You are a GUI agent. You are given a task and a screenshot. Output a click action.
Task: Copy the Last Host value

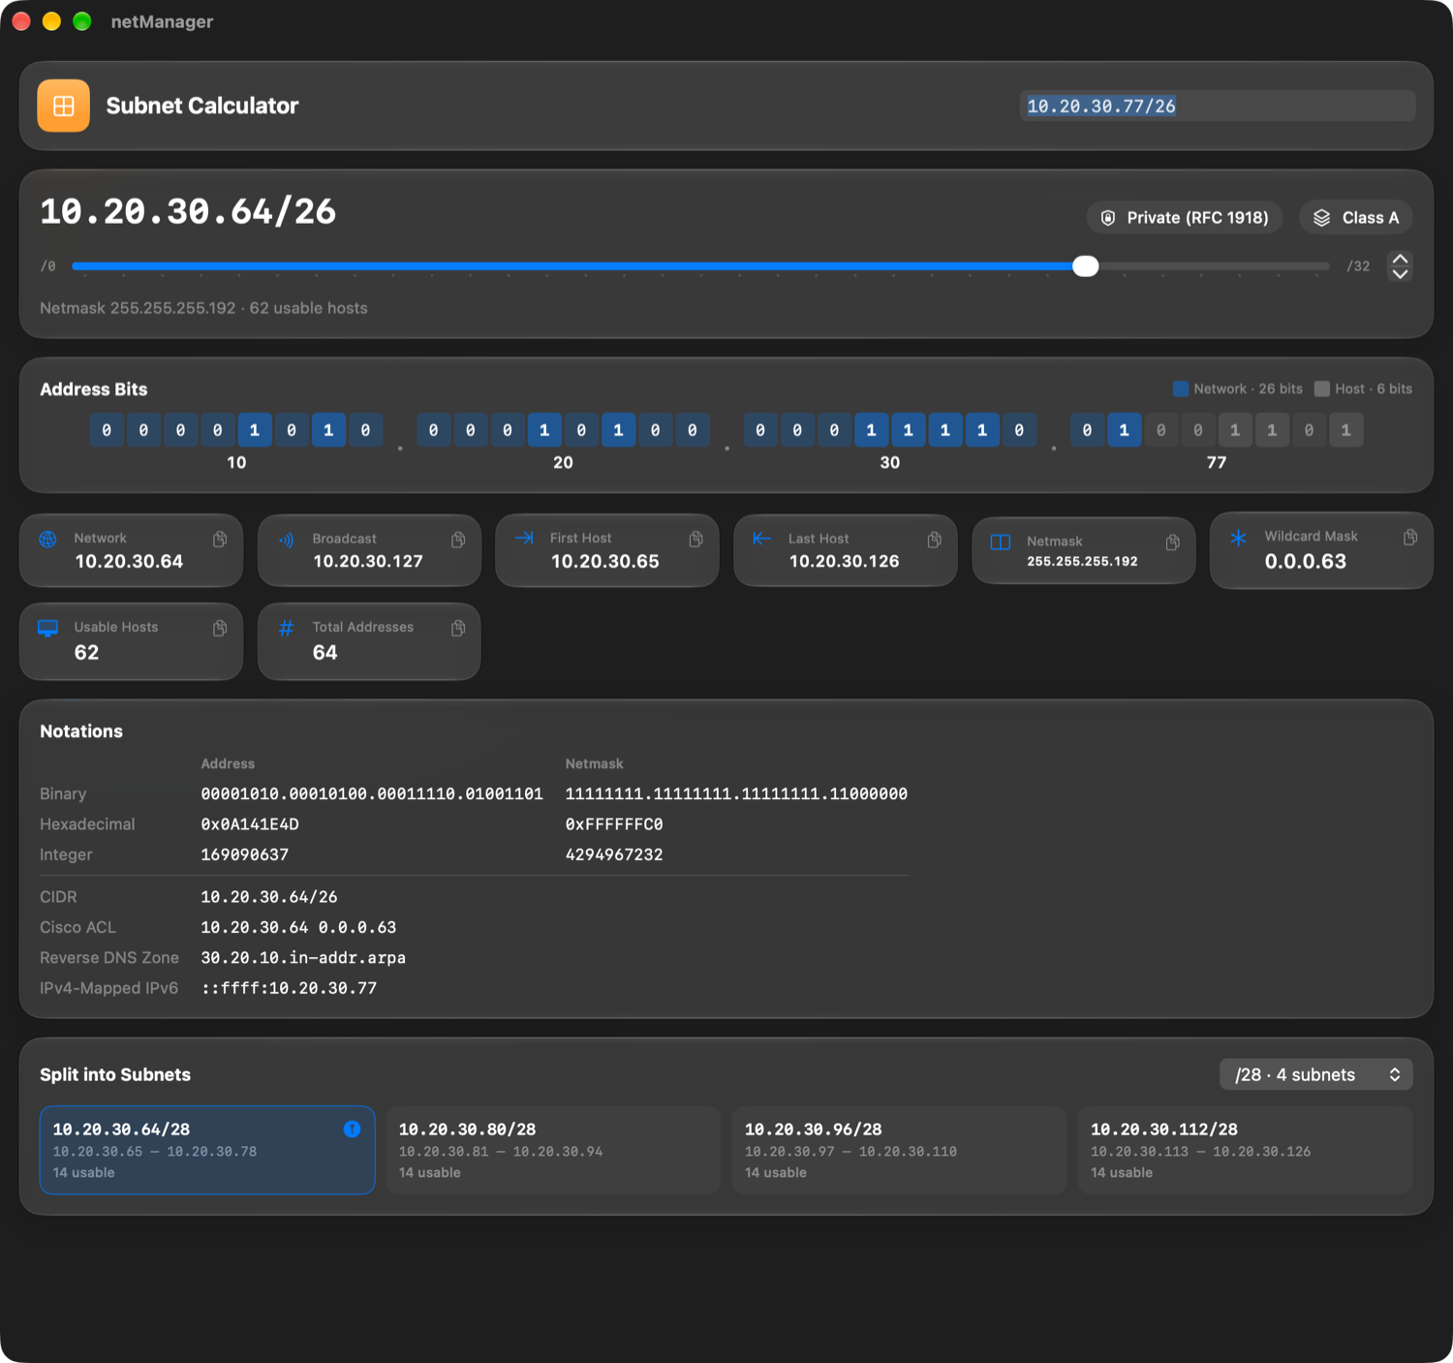click(934, 540)
